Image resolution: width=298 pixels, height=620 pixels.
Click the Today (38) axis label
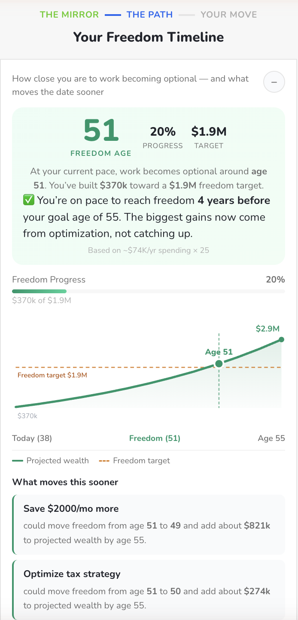click(32, 438)
